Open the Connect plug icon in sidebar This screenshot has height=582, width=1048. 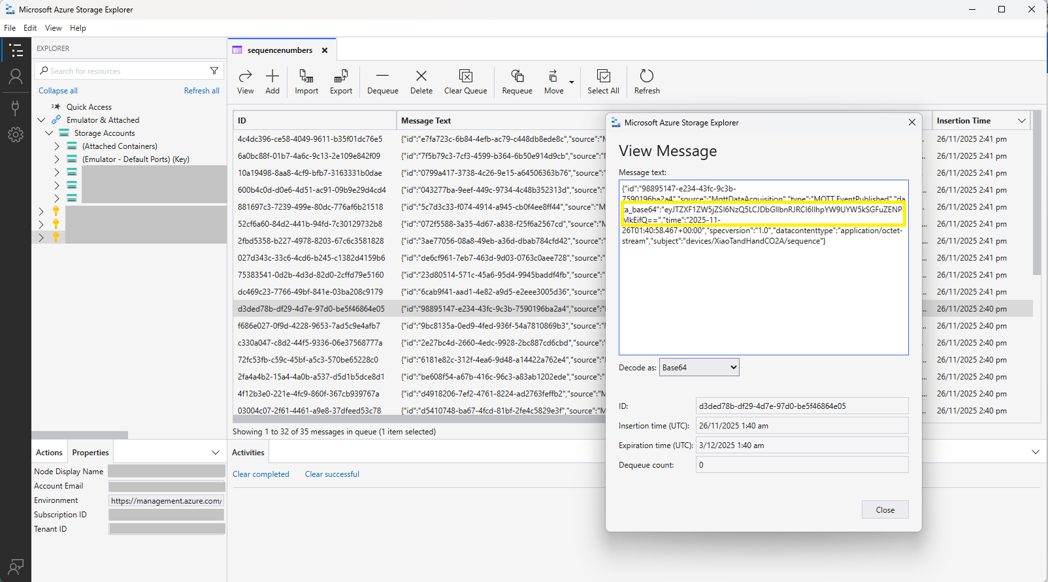pos(16,107)
